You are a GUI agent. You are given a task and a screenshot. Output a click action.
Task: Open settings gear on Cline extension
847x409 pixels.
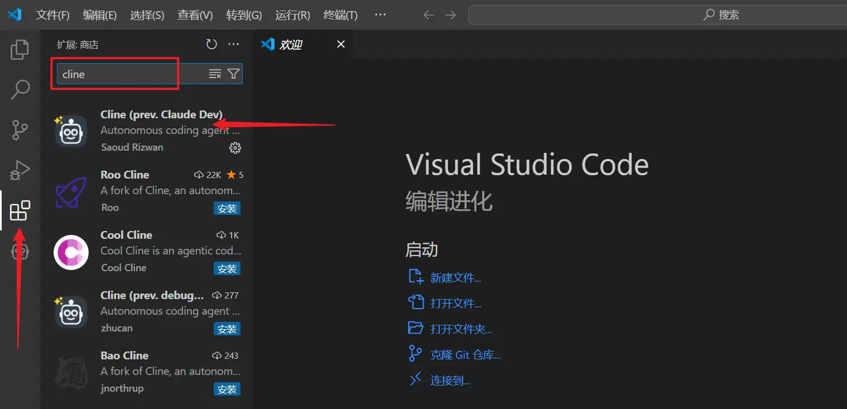click(235, 147)
